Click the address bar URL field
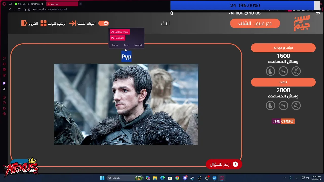This screenshot has height=182, width=324. 50,9
